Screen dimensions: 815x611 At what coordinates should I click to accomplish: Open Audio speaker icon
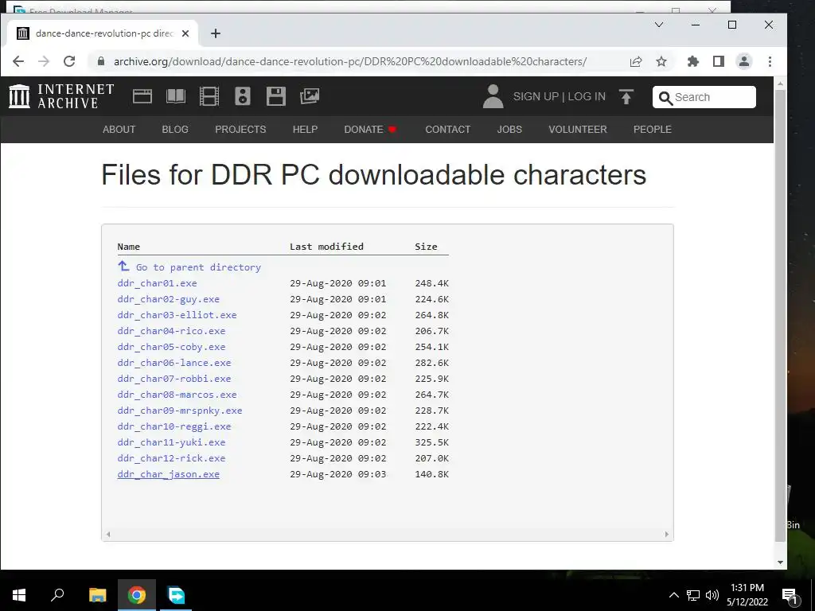(x=243, y=96)
